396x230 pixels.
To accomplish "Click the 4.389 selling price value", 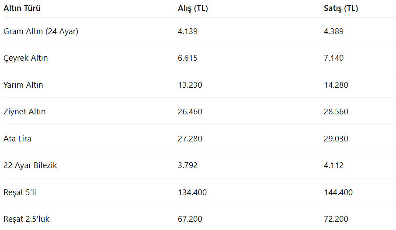I will pos(333,31).
